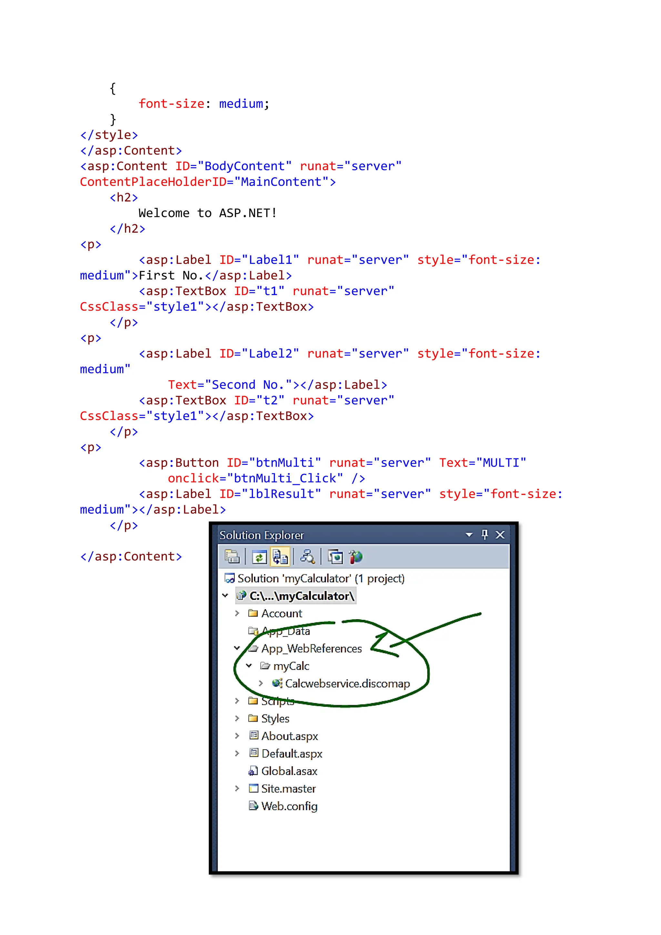Expand the Styles folder arrow
The image size is (661, 935).
tap(237, 718)
